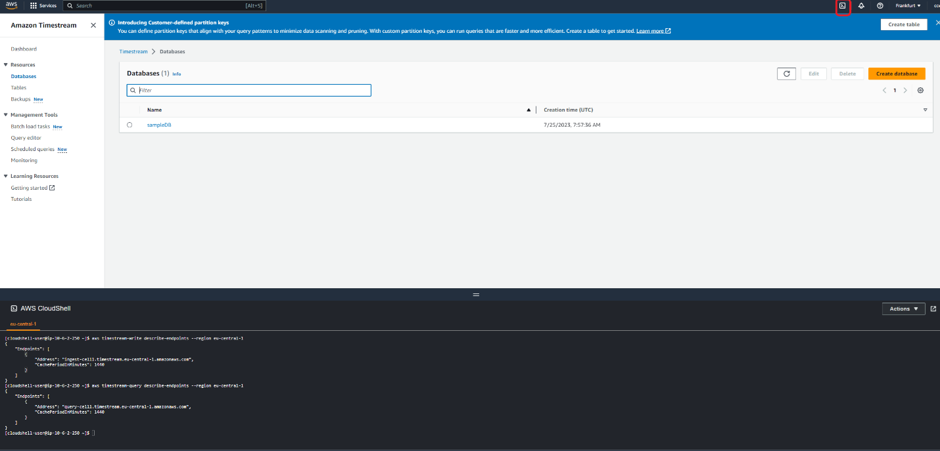940x451 pixels.
Task: Go to AWS console home via logo
Action: (12, 5)
